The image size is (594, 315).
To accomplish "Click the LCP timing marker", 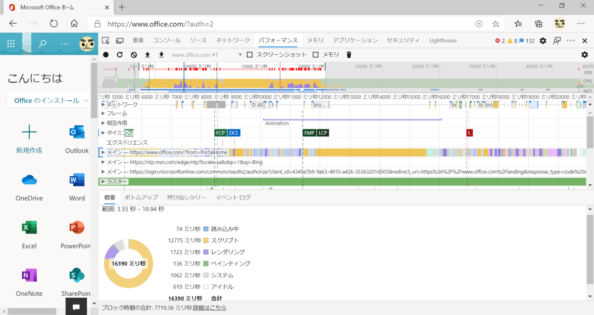I will [x=323, y=133].
